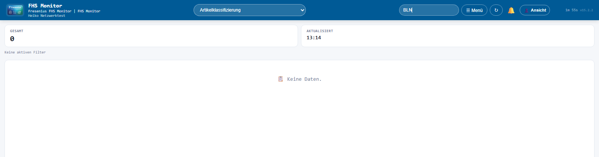The image size is (599, 157).
Task: Click the Fresenius FHS Monitor breadcrumb text
Action: pos(50,11)
